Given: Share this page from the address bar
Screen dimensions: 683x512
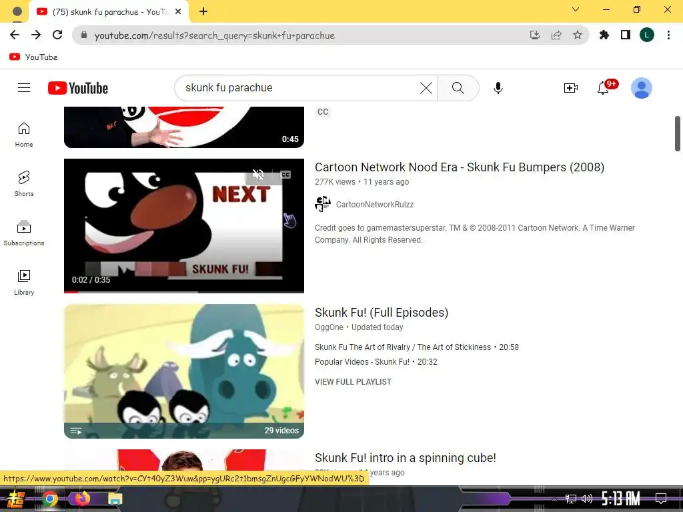Looking at the screenshot, I should pyautogui.click(x=556, y=35).
